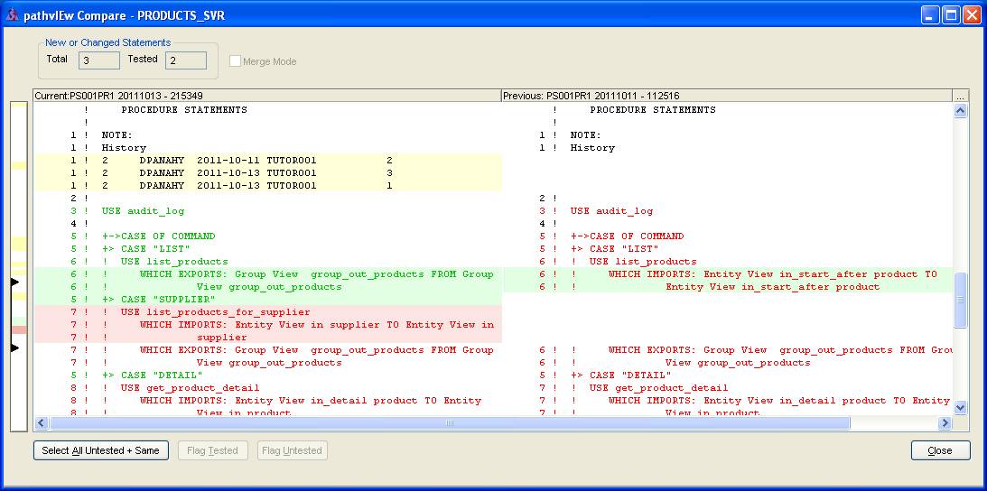
Task: Open the ellipsis button beside Previous header
Action: tap(959, 96)
